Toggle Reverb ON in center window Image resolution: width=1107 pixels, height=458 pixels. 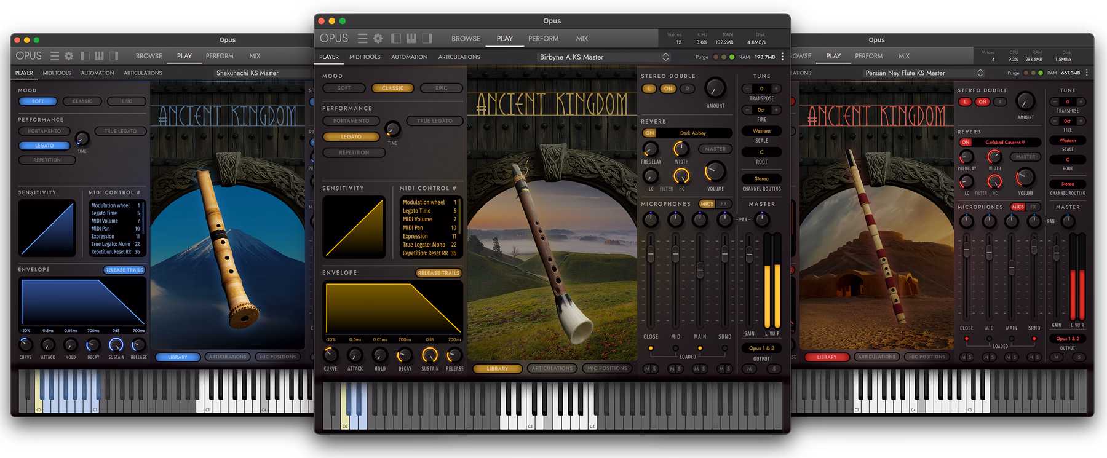(x=649, y=133)
